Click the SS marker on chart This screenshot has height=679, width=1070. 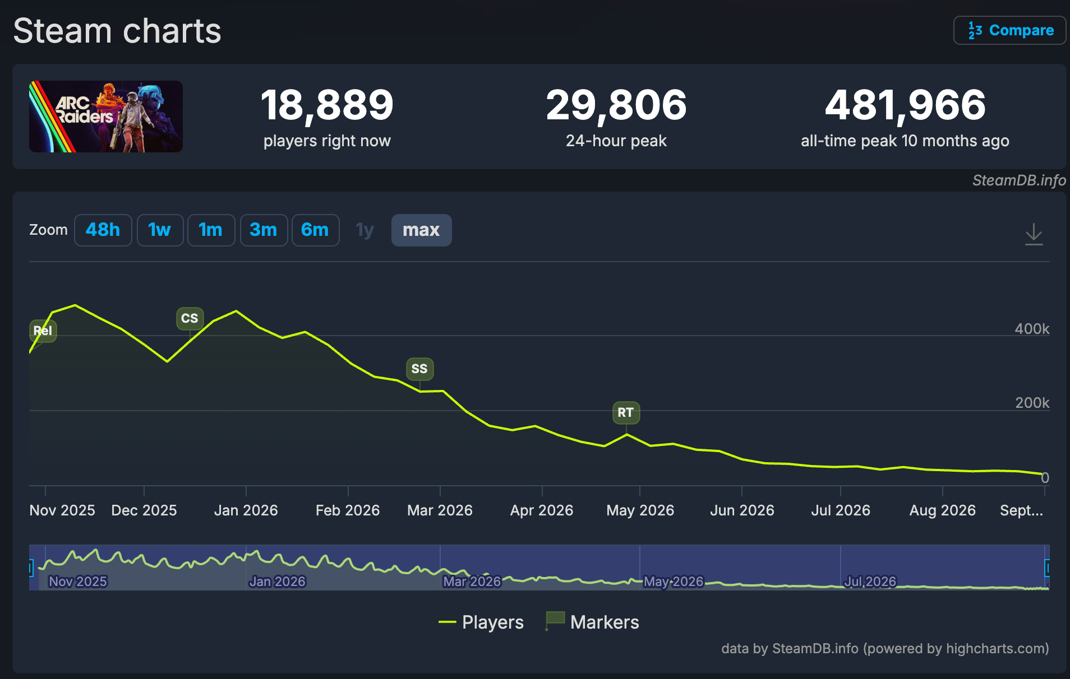[x=419, y=369]
